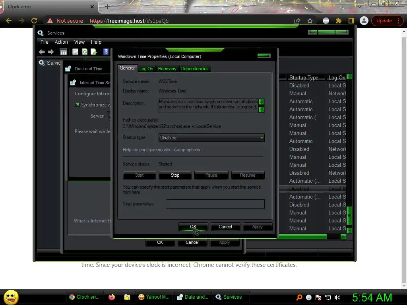Switch to Date and Time taskbar item
The width and height of the screenshot is (407, 305).
coord(193,297)
